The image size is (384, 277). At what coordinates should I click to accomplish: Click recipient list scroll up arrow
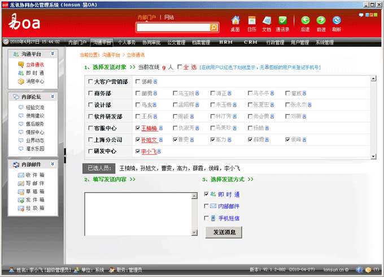[373, 79]
